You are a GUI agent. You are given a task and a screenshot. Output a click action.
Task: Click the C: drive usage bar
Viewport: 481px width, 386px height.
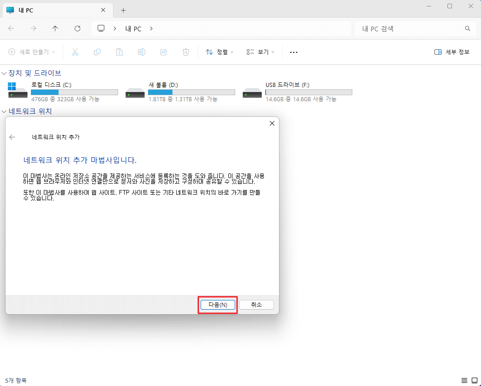(x=75, y=92)
